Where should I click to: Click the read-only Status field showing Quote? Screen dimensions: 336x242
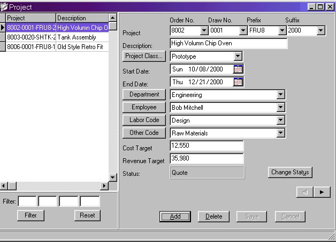pos(207,172)
